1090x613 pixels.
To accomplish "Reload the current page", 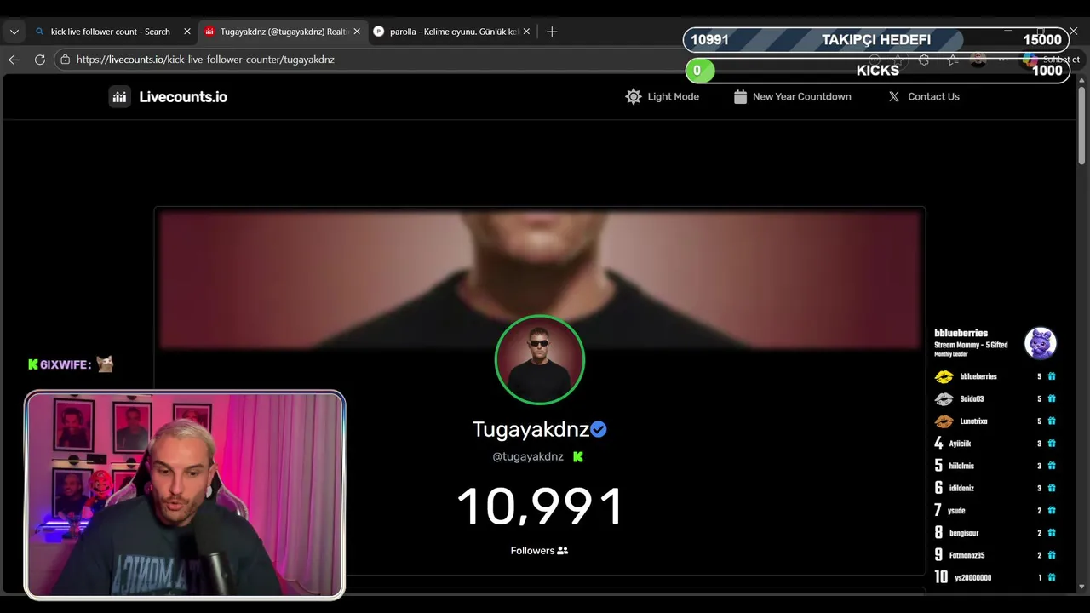I will click(x=39, y=60).
